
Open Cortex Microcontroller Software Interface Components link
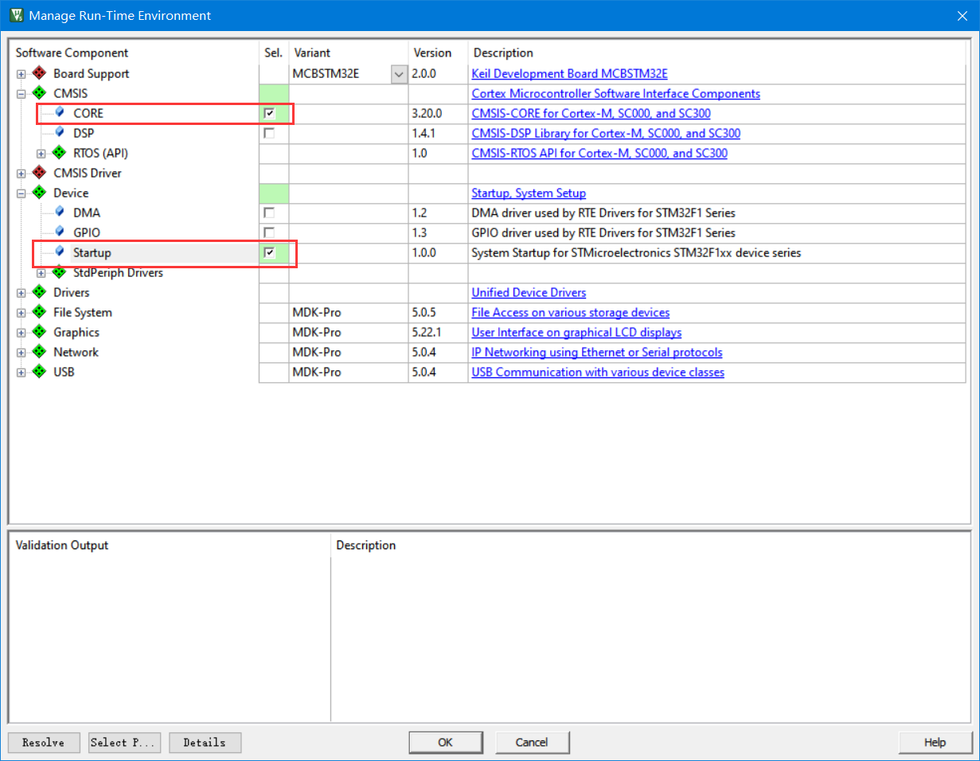point(616,93)
